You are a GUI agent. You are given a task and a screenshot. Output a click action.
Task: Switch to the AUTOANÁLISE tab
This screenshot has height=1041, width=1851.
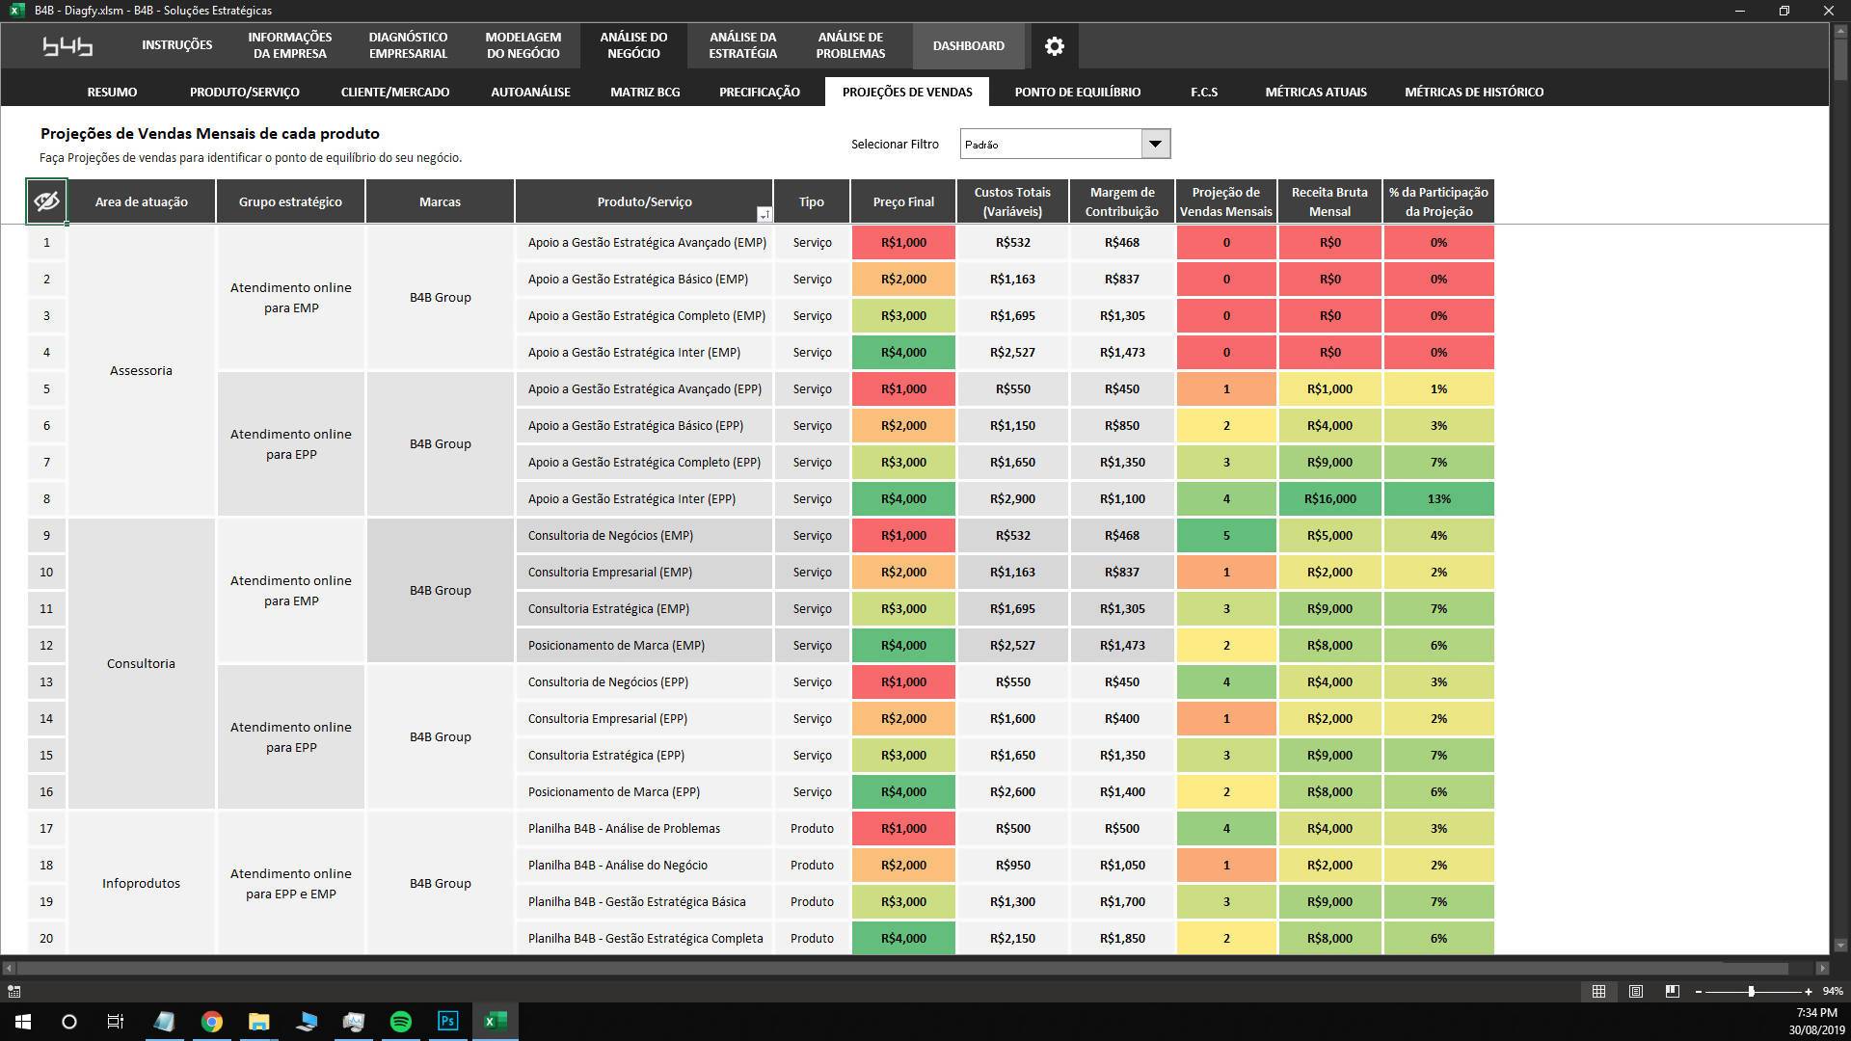coord(530,92)
